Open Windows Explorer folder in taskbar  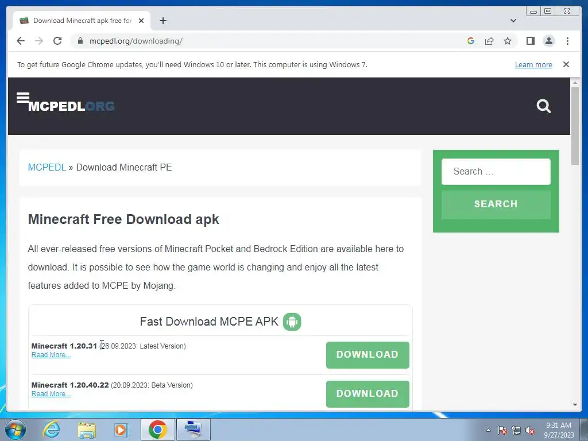(87, 430)
